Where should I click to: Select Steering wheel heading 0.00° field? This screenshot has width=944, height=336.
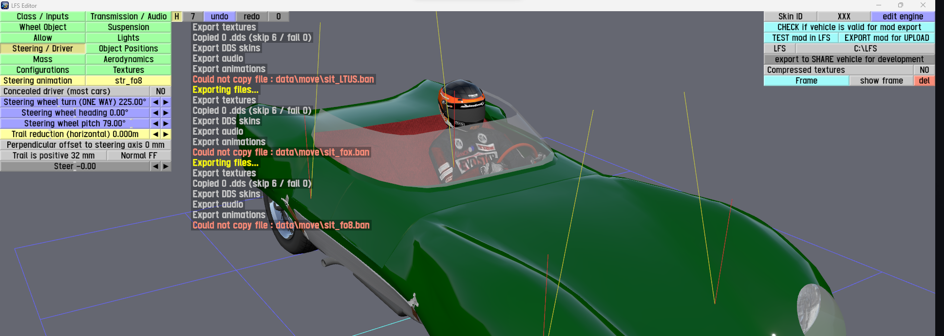click(75, 113)
